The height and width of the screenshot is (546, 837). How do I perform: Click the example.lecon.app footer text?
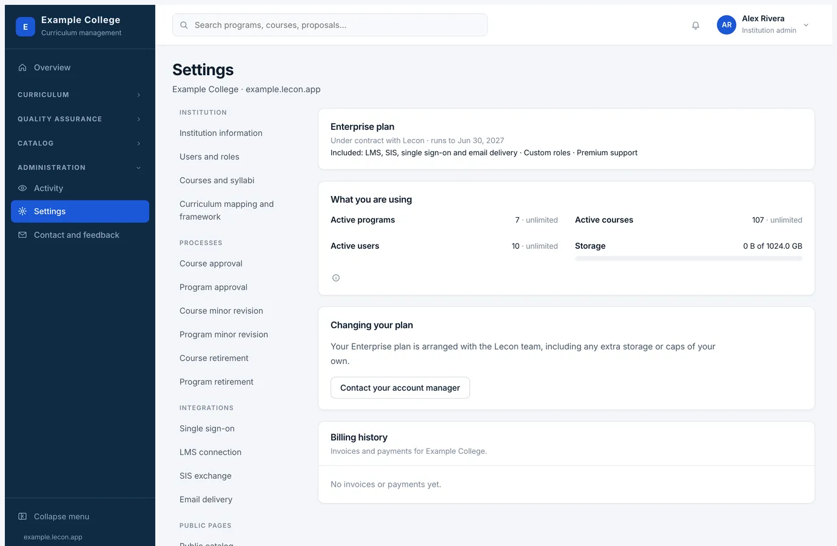tap(53, 537)
